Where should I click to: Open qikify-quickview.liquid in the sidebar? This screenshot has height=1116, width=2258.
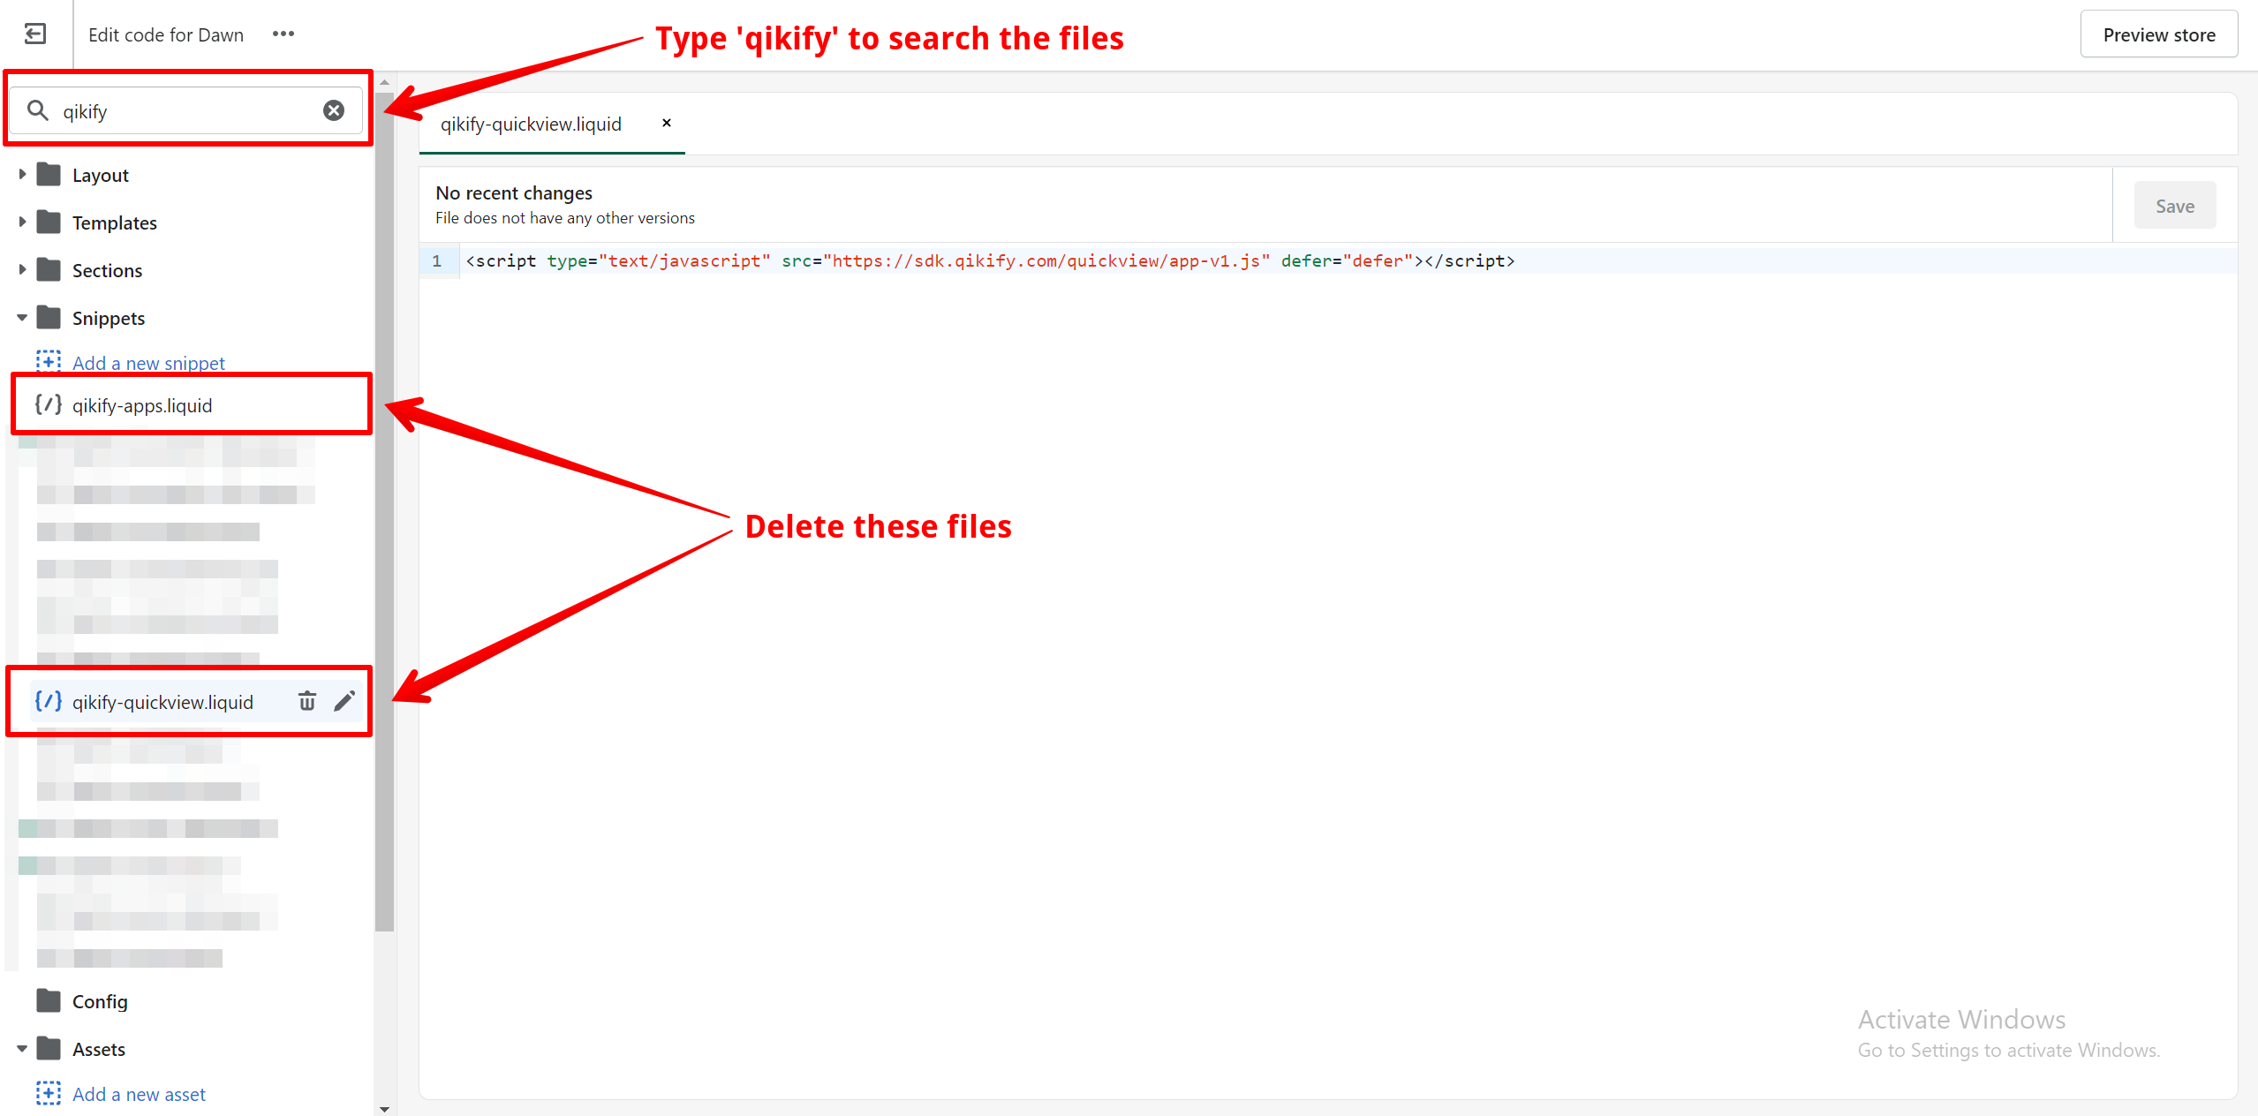pos(162,702)
